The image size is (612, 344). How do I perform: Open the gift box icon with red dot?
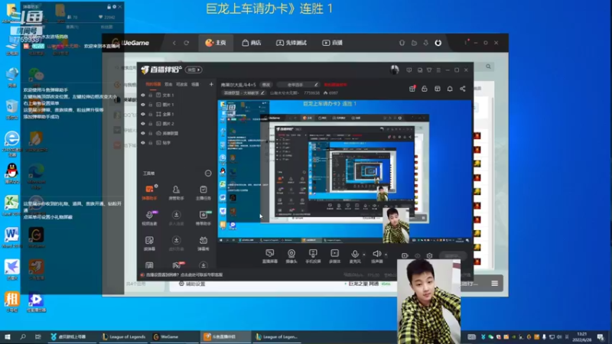pyautogui.click(x=412, y=89)
